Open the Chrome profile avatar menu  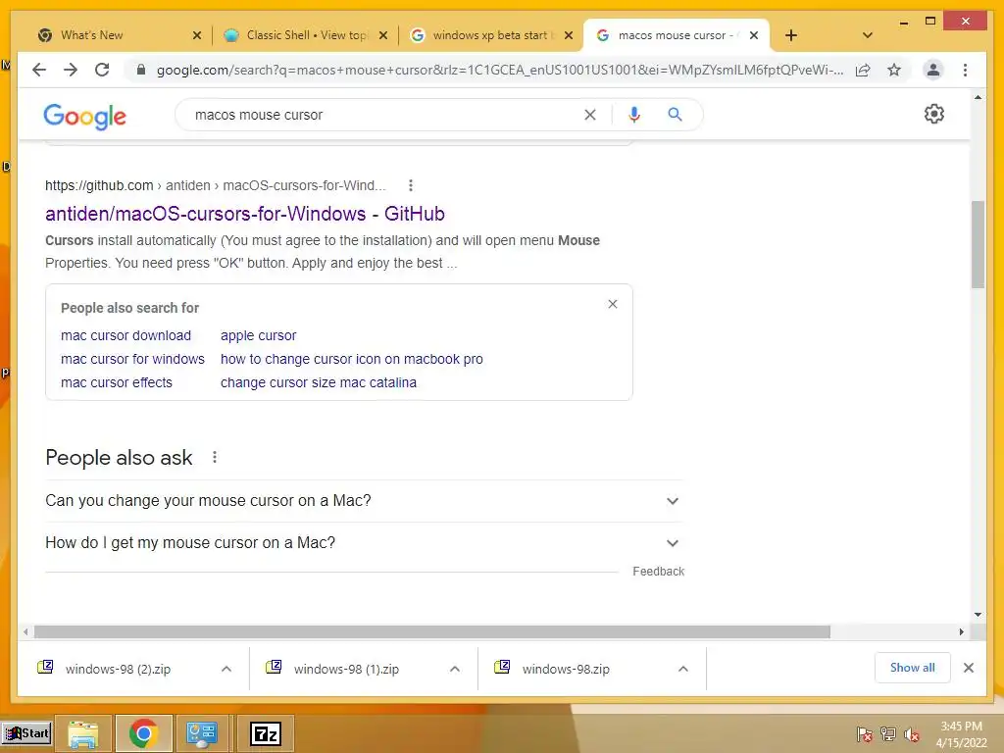pos(933,70)
